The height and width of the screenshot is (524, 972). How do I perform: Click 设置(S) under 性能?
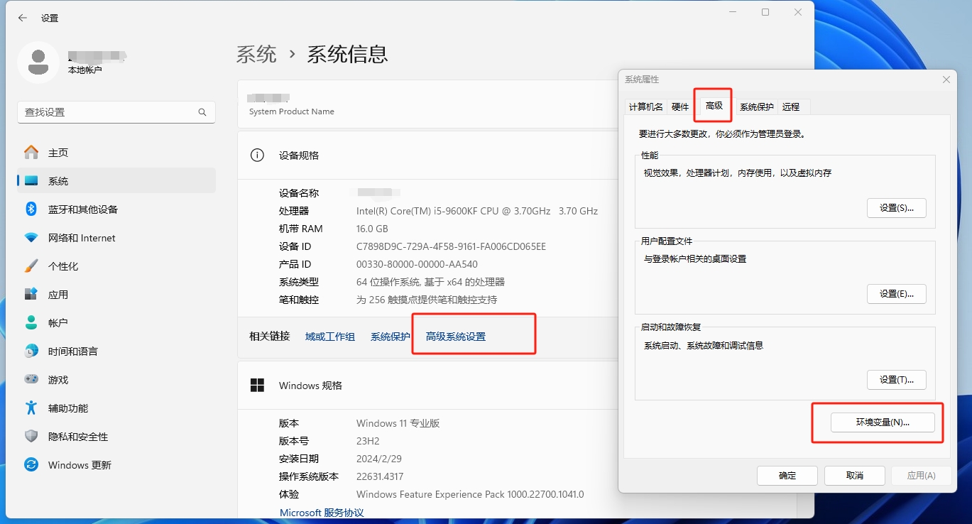pos(897,208)
